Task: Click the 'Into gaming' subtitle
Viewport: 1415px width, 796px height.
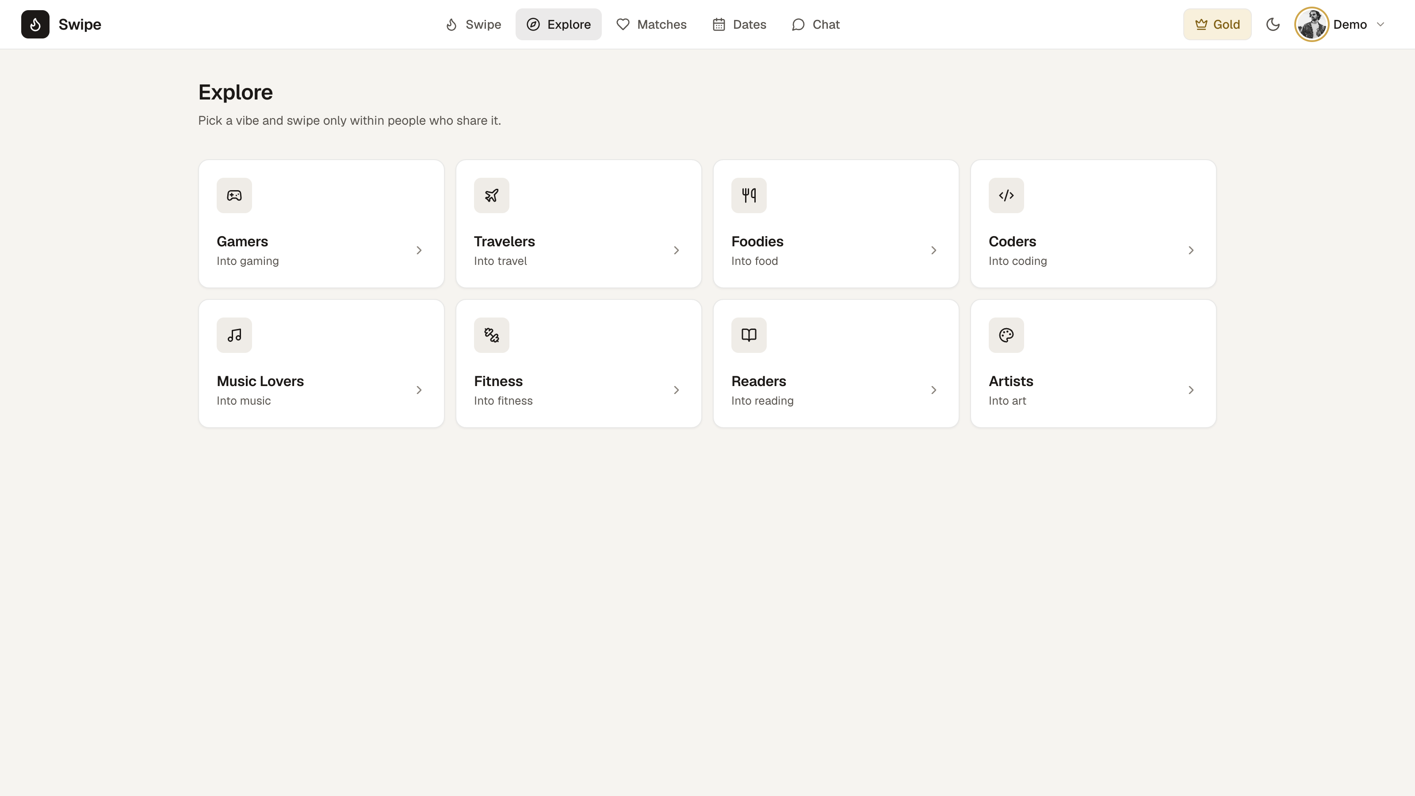Action: click(248, 261)
